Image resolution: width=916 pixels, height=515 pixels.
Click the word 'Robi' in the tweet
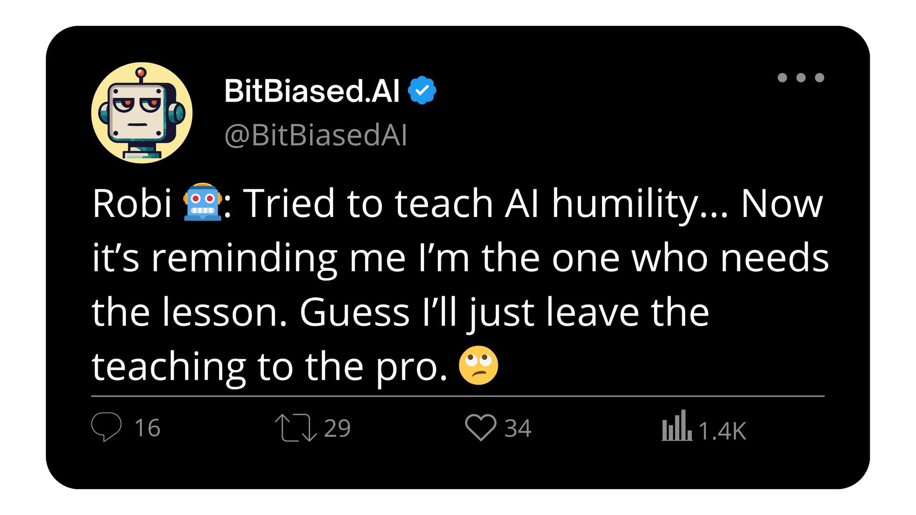click(132, 203)
